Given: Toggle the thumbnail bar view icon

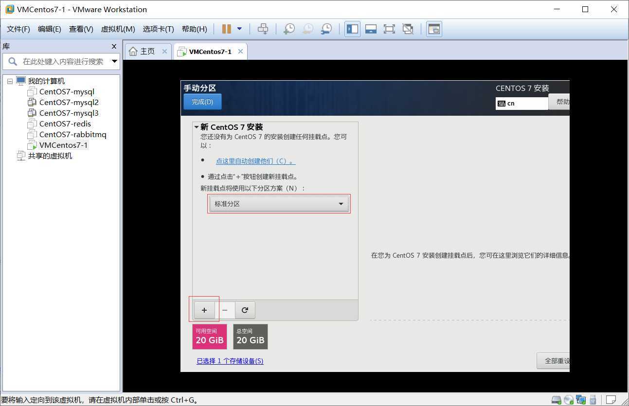Looking at the screenshot, I should [371, 29].
